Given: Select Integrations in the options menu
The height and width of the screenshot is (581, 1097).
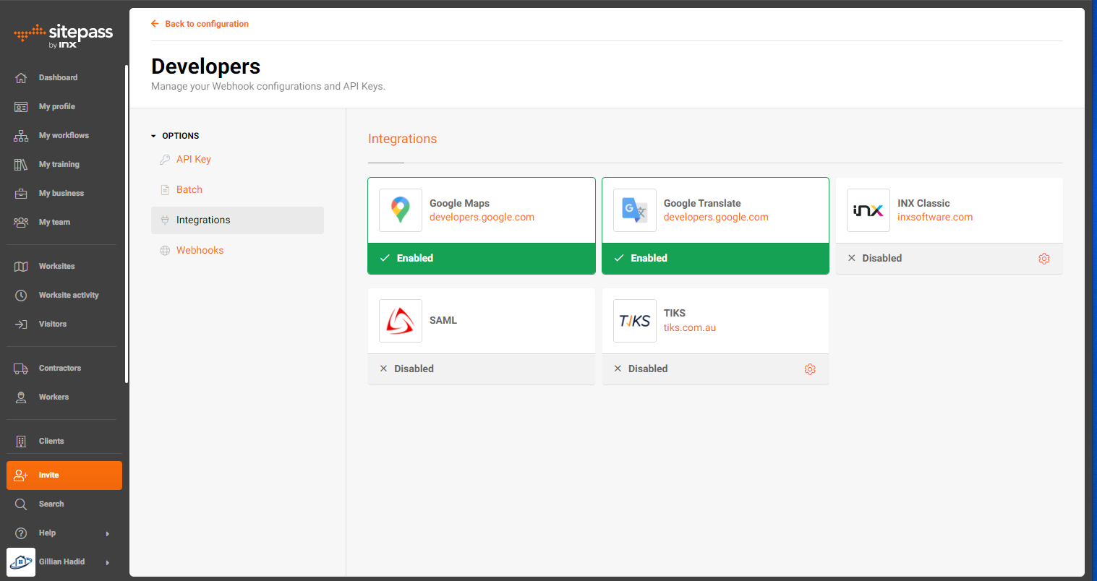Looking at the screenshot, I should click(x=203, y=220).
